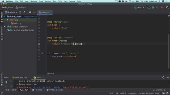This screenshot has height=95, width=170.
Task: Toggle the 4: Run tool window
Action: point(24,90)
